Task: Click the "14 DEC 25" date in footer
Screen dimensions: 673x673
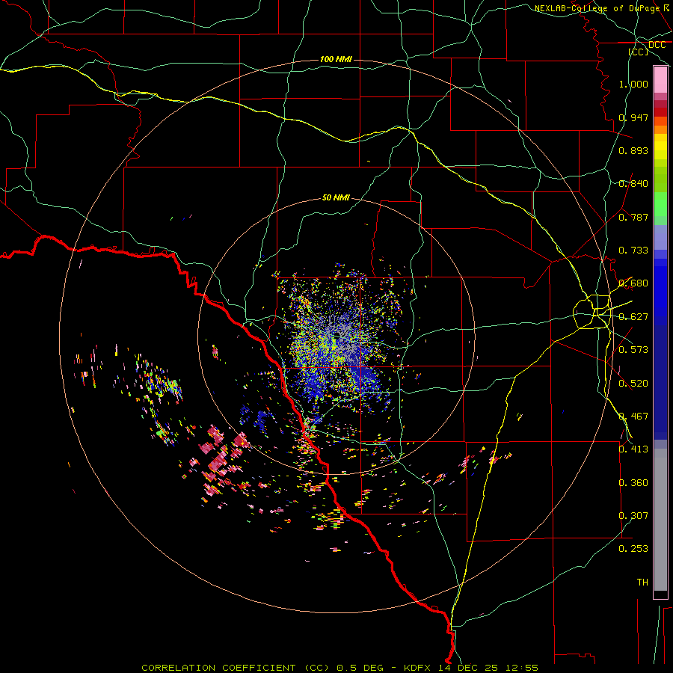Action: coord(468,668)
